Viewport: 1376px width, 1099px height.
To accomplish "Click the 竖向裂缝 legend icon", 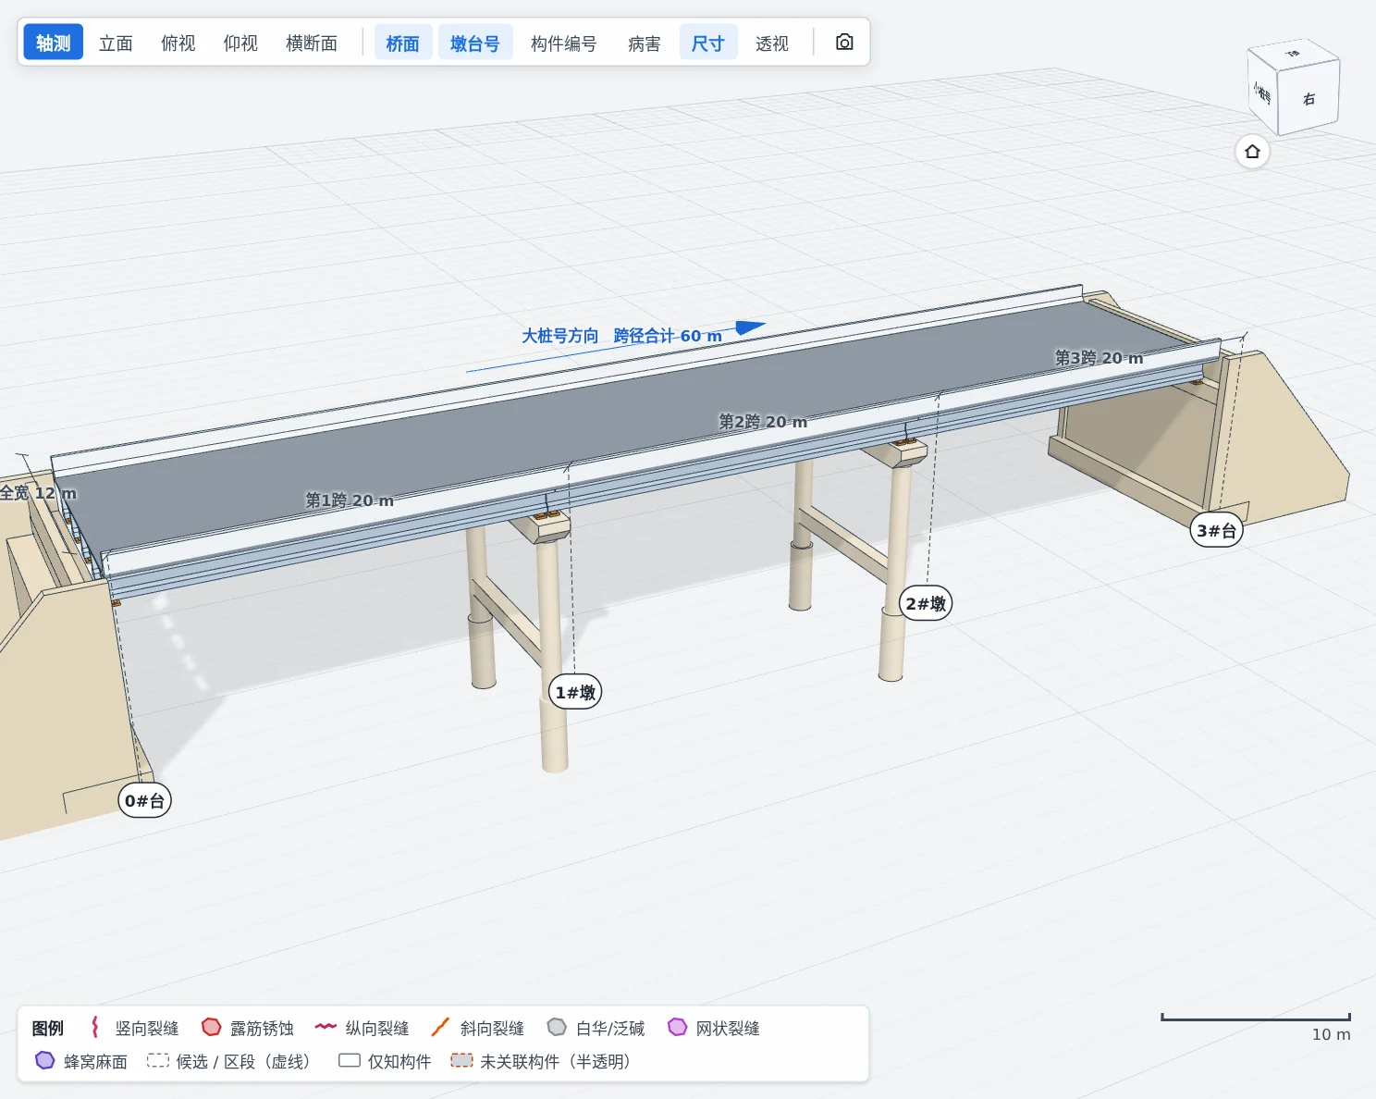I will pyautogui.click(x=95, y=1027).
